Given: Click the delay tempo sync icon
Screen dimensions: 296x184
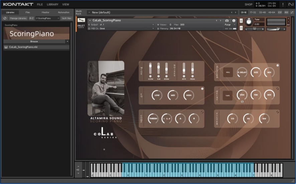Looking at the screenshot, I should [x=242, y=101].
